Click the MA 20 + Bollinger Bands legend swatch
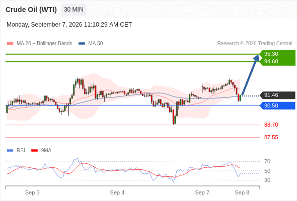This screenshot has height=201, width=297. click(x=10, y=44)
